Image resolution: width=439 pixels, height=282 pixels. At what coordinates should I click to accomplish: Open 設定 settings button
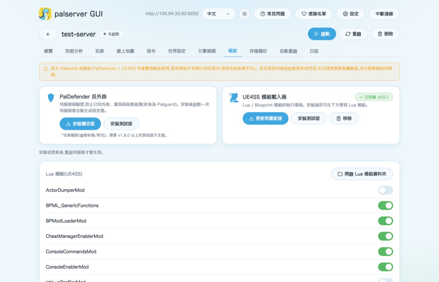(x=351, y=14)
